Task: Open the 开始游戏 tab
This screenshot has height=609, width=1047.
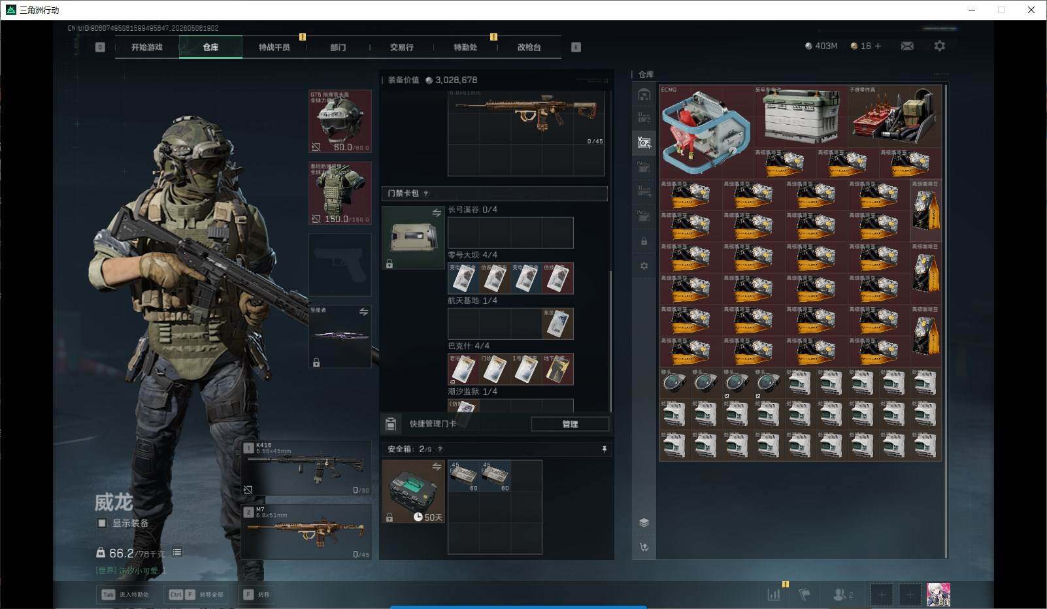Action: point(147,47)
